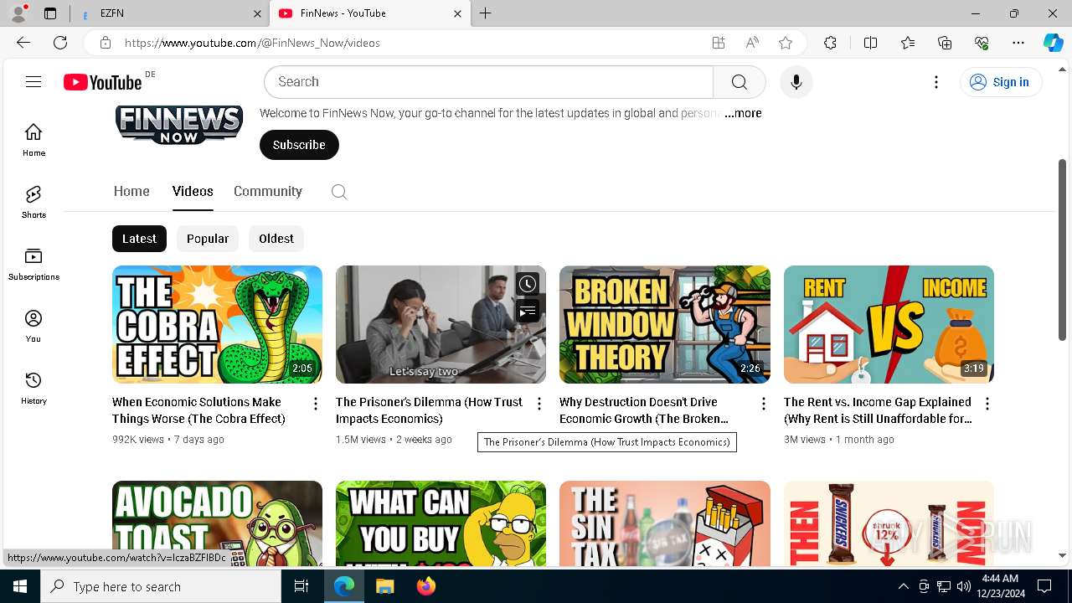Open a new browser tab
The height and width of the screenshot is (603, 1072).
tap(486, 13)
